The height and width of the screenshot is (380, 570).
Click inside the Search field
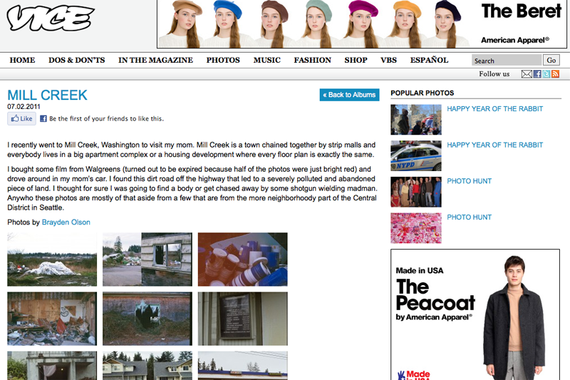click(x=507, y=61)
